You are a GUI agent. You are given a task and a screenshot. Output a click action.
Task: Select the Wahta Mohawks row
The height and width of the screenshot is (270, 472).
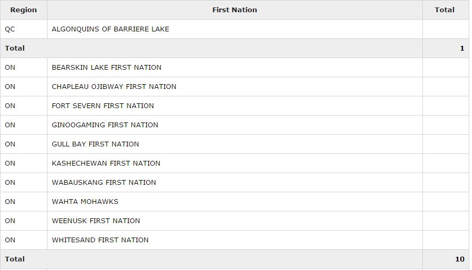(85, 202)
